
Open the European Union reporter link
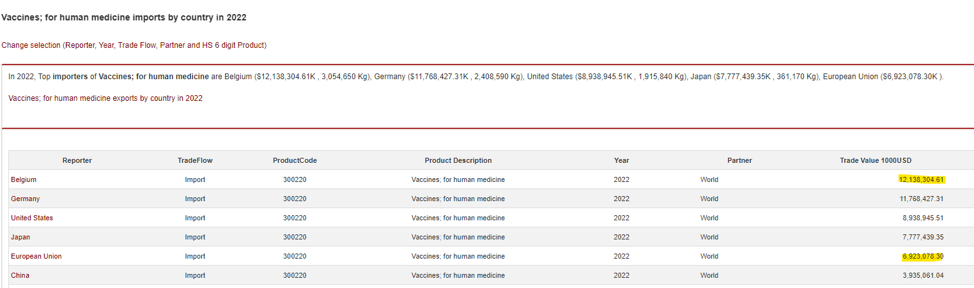[x=36, y=256]
